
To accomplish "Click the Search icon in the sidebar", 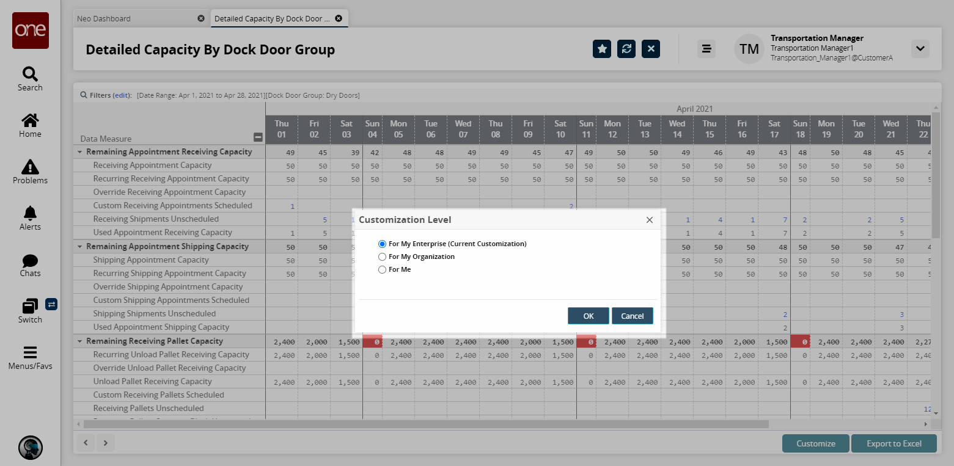I will coord(30,75).
